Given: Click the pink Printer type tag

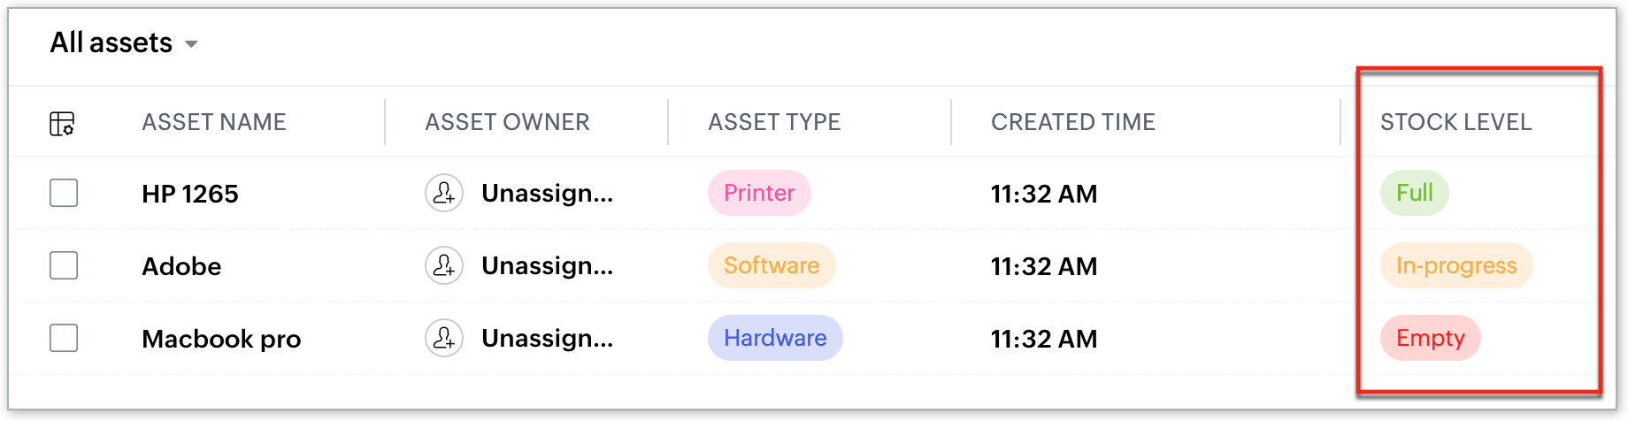Looking at the screenshot, I should tap(759, 193).
